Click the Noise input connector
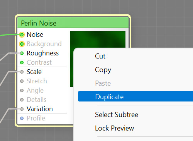The height and width of the screenshot is (141, 193). pyautogui.click(x=22, y=34)
